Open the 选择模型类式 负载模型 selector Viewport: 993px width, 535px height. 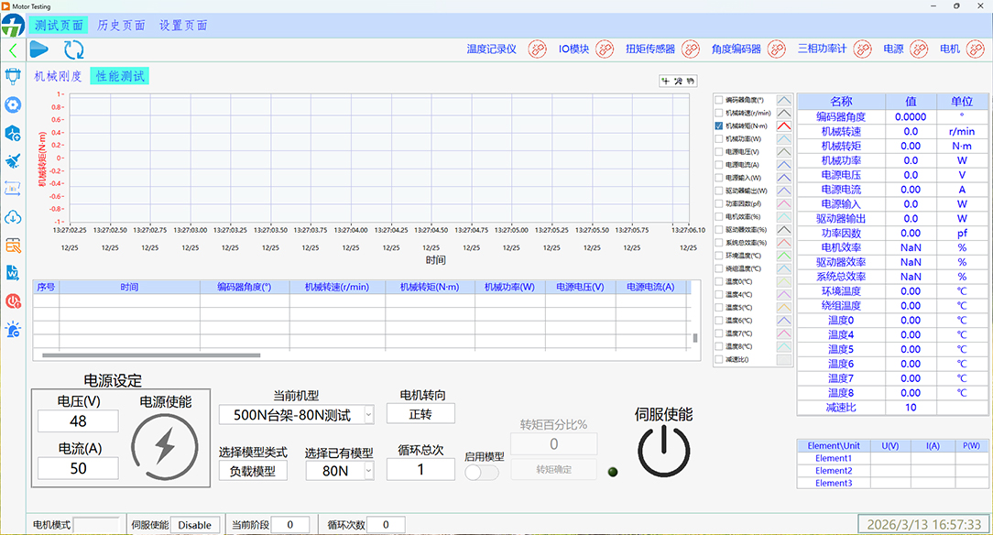(252, 471)
